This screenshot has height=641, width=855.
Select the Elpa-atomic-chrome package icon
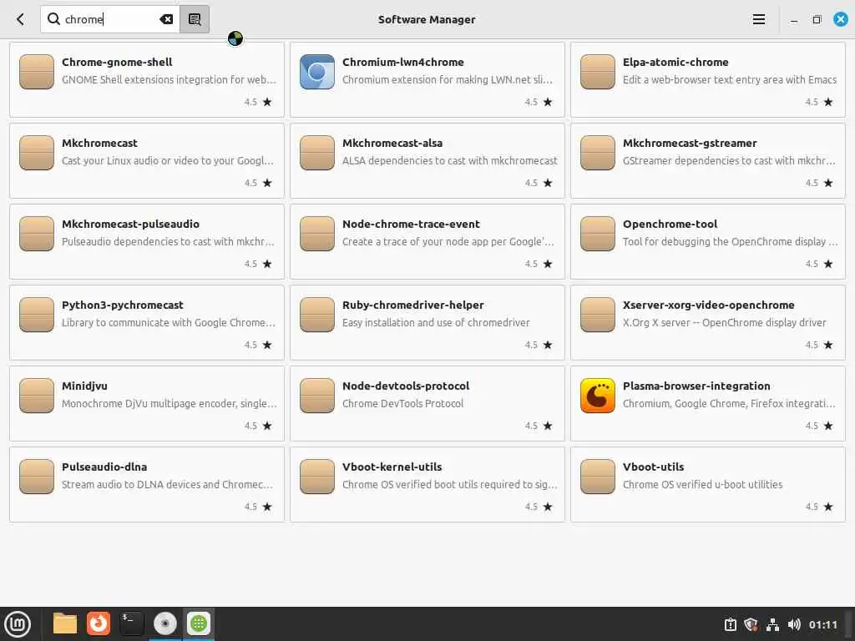[x=598, y=72]
